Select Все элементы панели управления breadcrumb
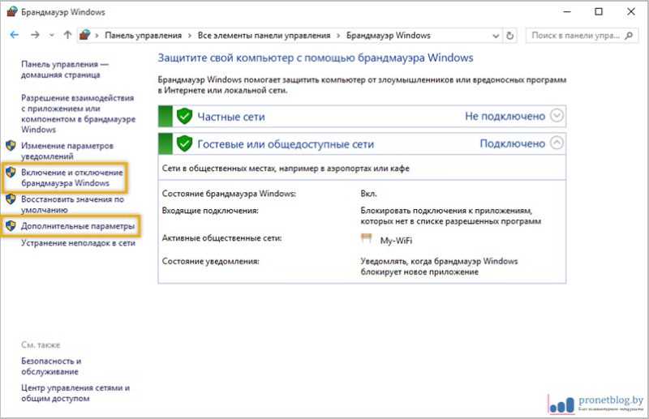 point(264,36)
